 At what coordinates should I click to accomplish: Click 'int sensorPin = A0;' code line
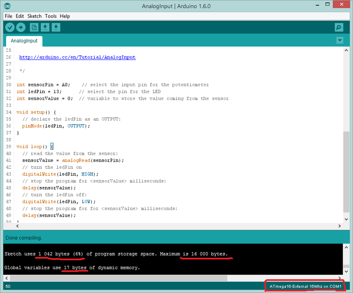click(x=43, y=85)
